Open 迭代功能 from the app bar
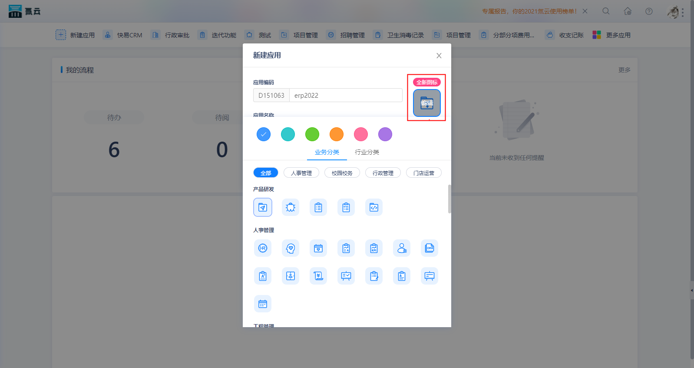Image resolution: width=694 pixels, height=368 pixels. coord(217,35)
